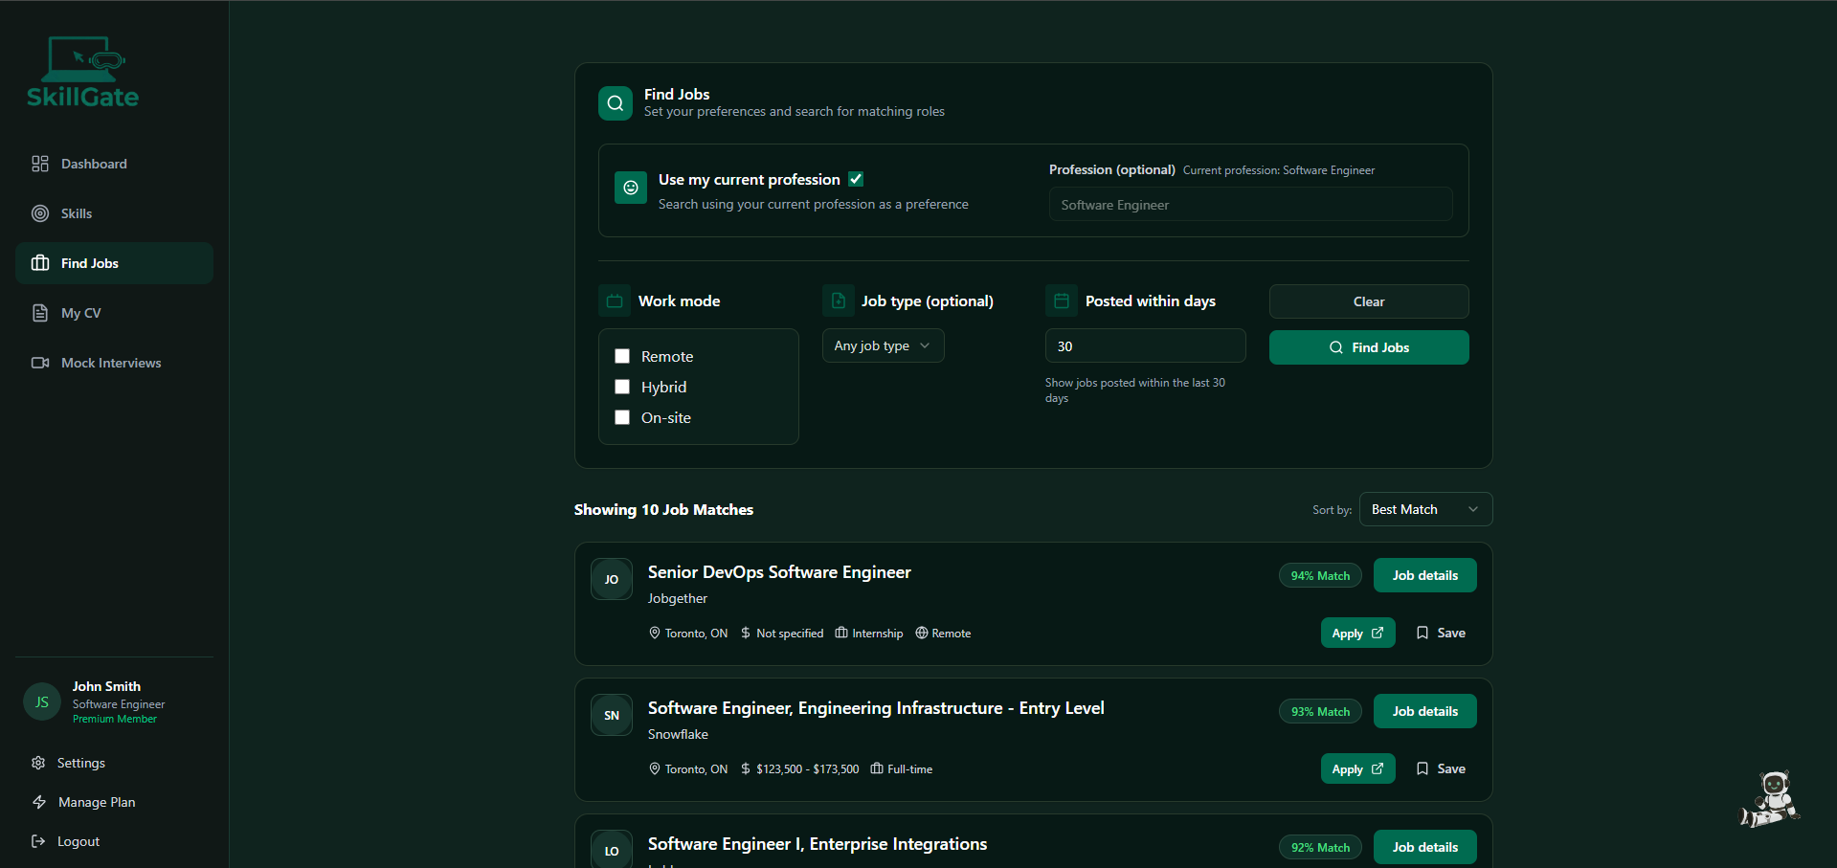Click the Jobgether company name
The image size is (1837, 868).
pos(678,598)
